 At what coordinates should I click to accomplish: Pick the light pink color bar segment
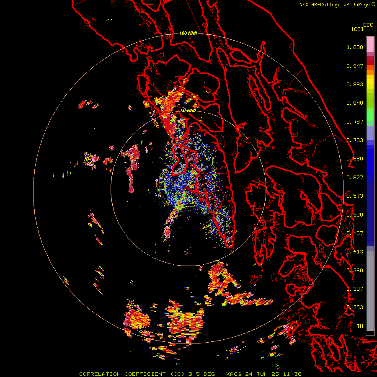click(370, 45)
